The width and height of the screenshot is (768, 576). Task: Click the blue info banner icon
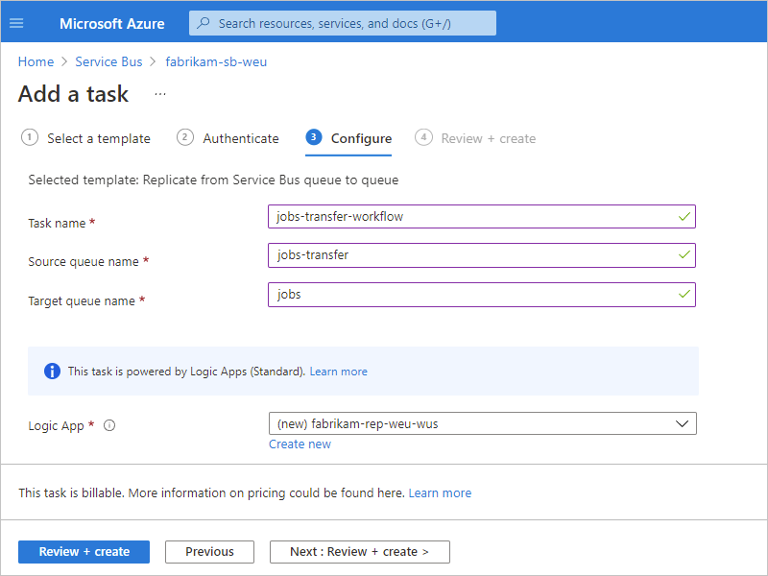[x=52, y=372]
